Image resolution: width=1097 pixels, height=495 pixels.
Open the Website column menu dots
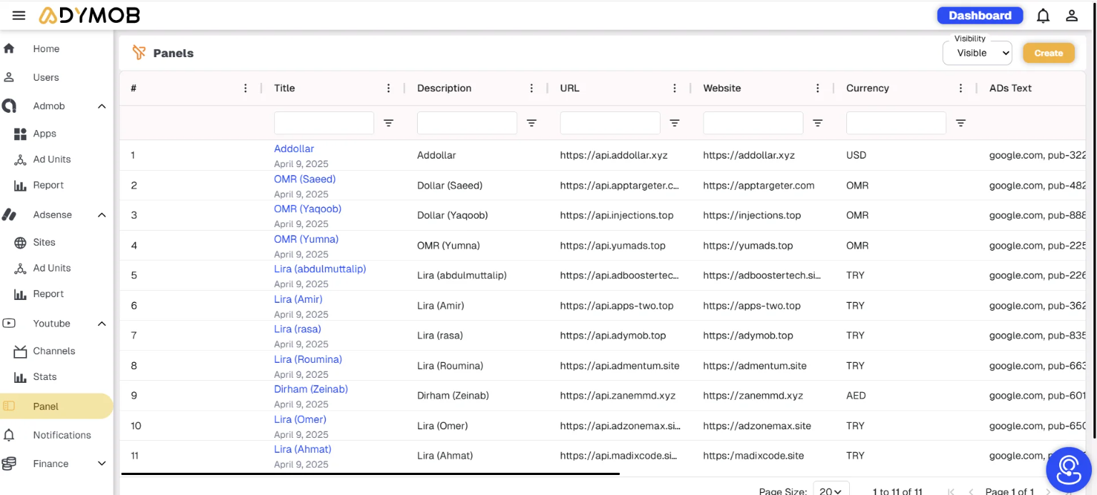point(818,88)
